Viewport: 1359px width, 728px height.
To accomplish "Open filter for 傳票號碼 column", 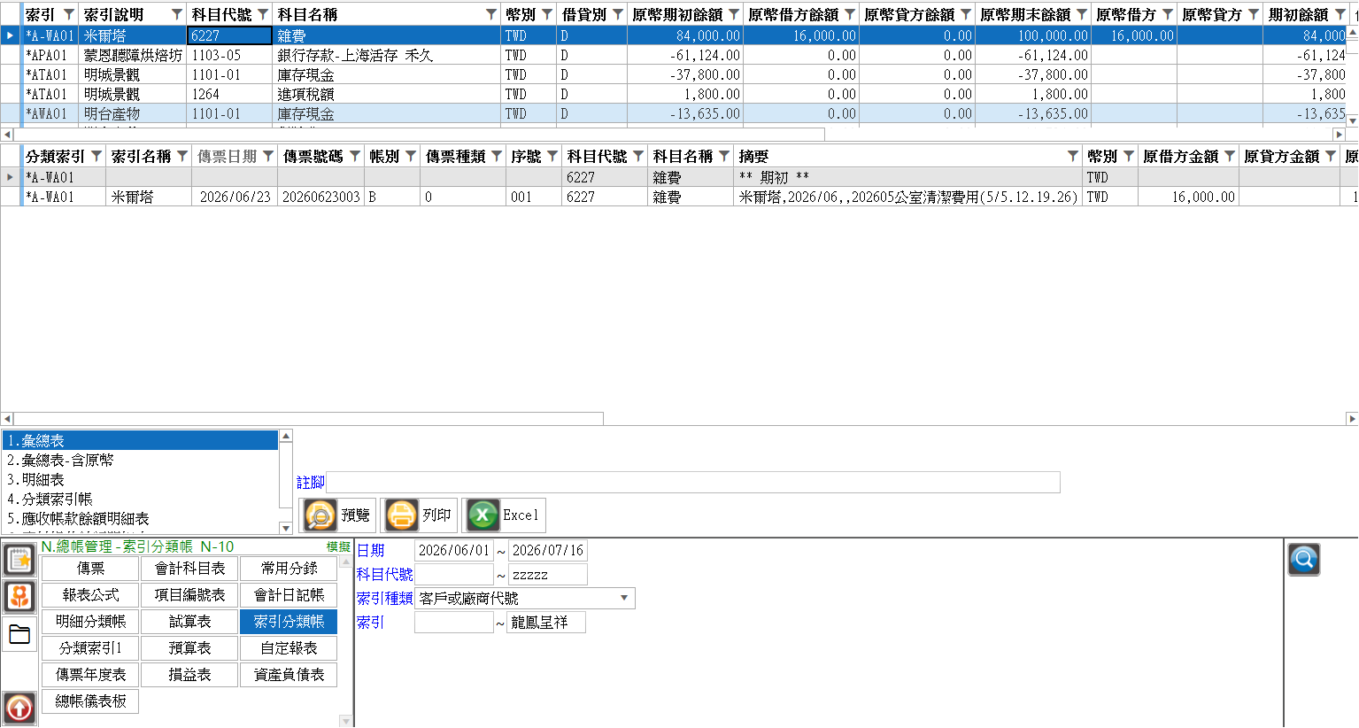I will pyautogui.click(x=354, y=157).
